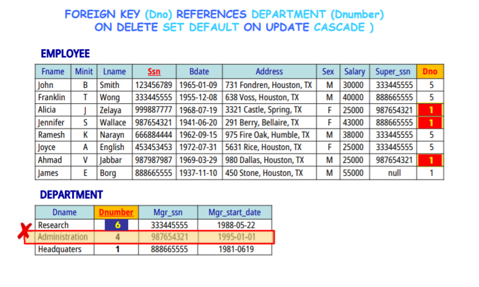Select the last name Smith
Image resolution: width=479 pixels, height=287 pixels.
pyautogui.click(x=110, y=85)
